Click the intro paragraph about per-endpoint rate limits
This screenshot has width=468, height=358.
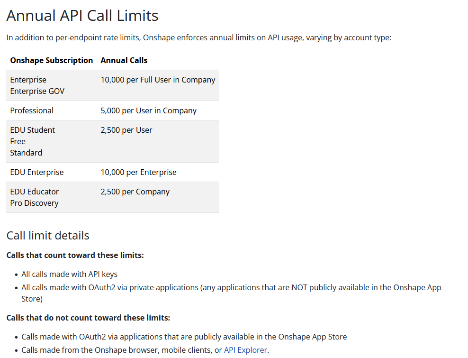[199, 37]
